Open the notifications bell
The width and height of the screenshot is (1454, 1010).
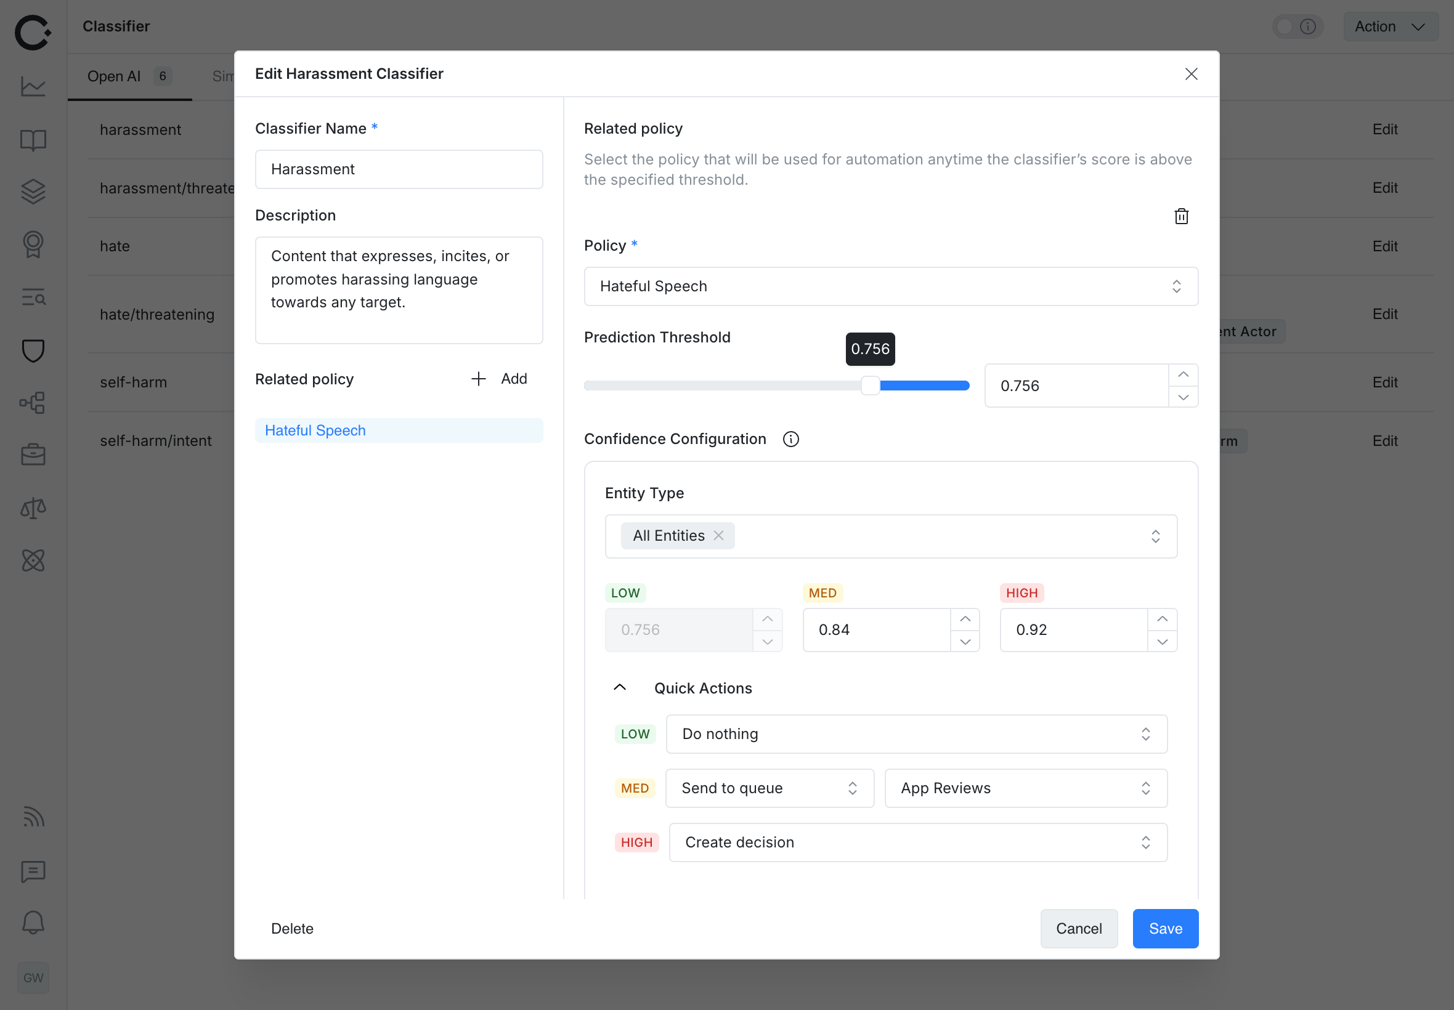click(32, 922)
